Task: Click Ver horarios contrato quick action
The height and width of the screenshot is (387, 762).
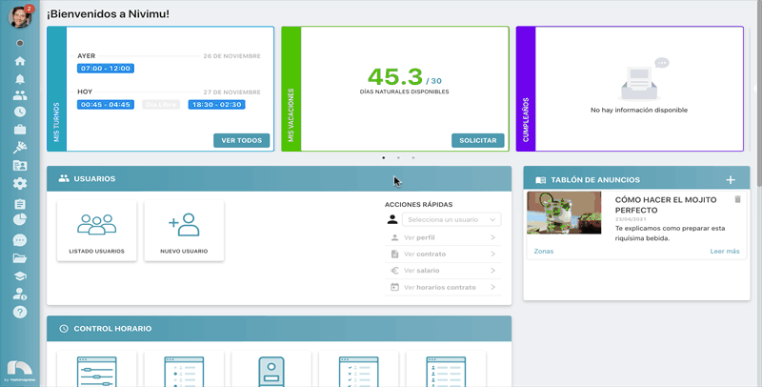Action: point(443,287)
